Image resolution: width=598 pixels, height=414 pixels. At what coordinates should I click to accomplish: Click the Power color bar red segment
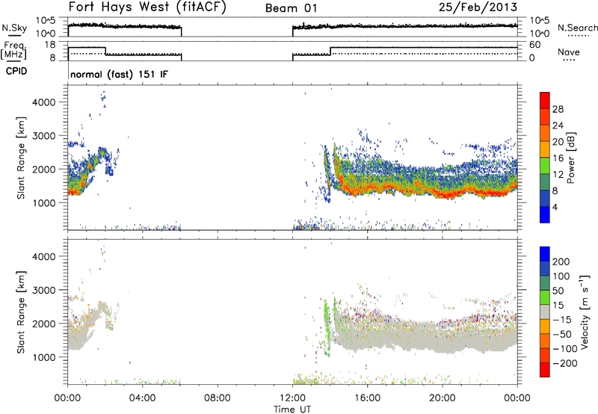pos(545,99)
